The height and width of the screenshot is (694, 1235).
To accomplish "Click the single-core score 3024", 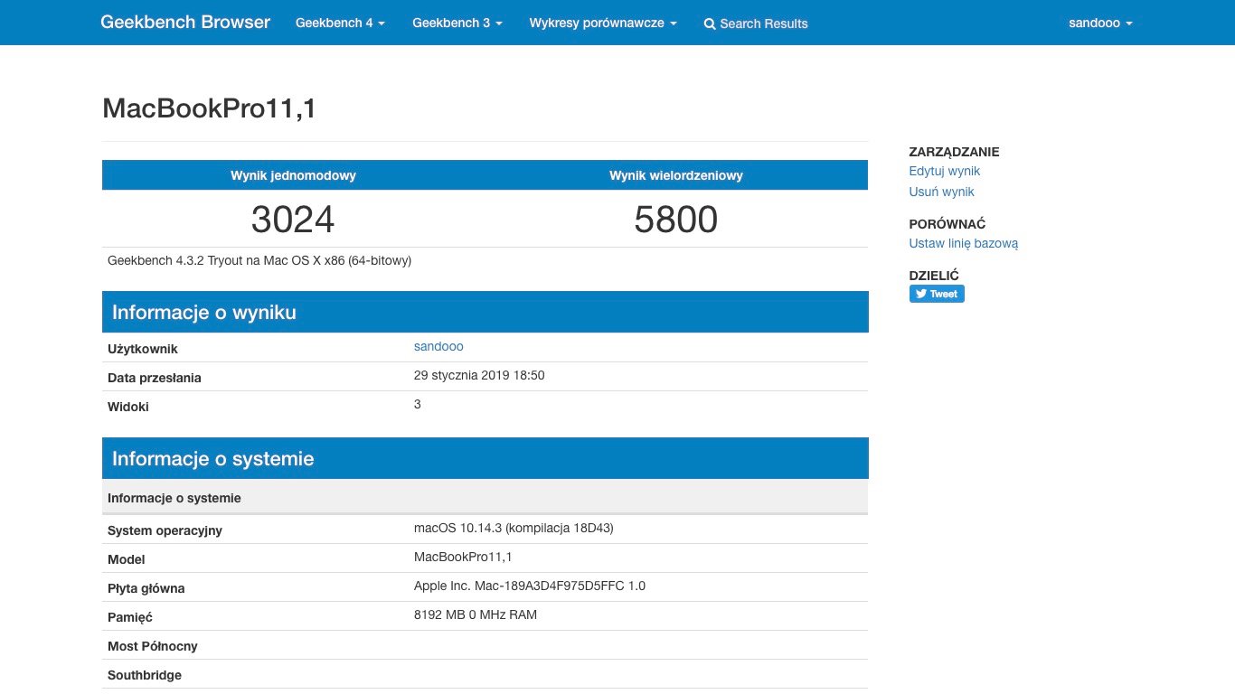I will 293,220.
